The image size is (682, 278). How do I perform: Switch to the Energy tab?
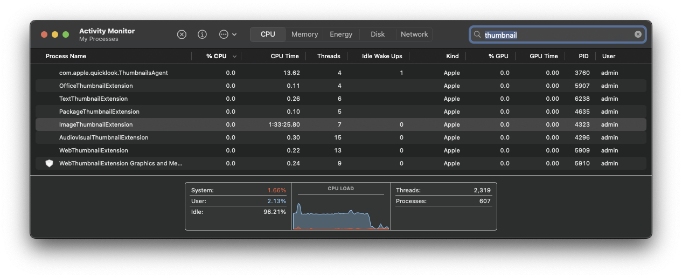pos(341,34)
